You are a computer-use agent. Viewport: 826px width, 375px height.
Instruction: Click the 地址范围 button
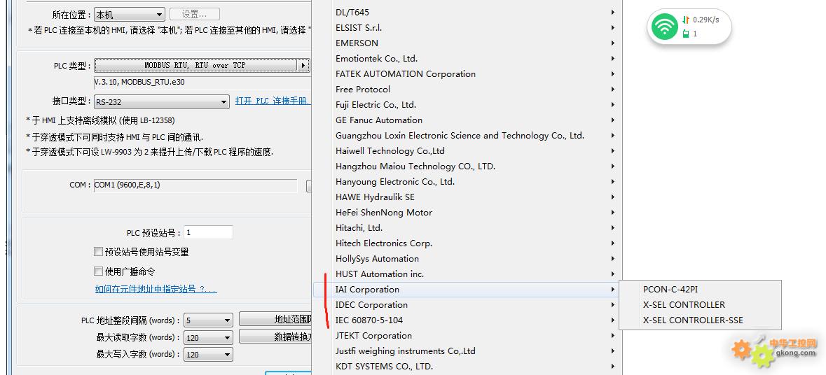pyautogui.click(x=275, y=319)
